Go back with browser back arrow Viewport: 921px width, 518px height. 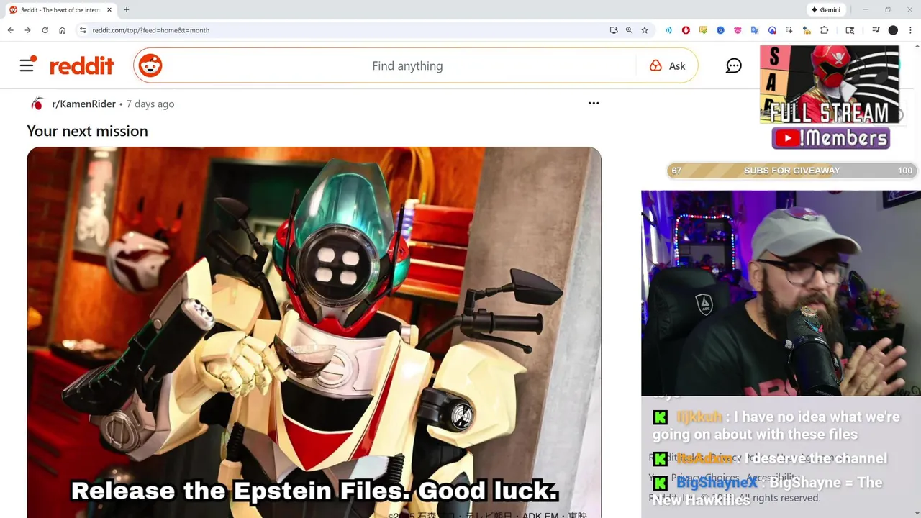click(x=10, y=30)
